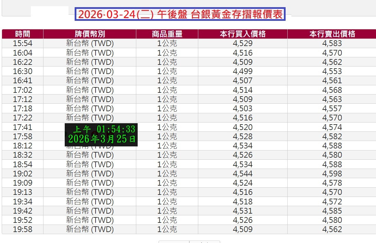
Task: Click buy price 4,534 in the 18:54 row
Action: click(x=243, y=165)
